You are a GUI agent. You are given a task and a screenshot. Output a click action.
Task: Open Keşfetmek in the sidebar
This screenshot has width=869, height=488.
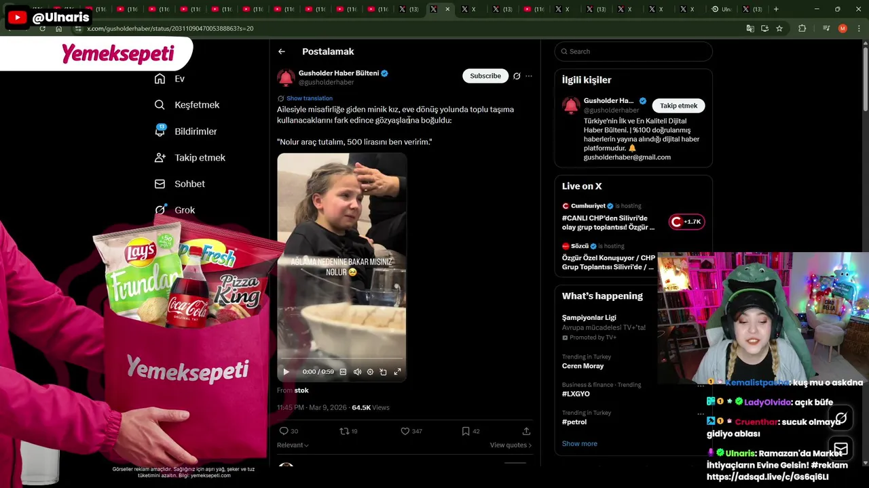point(187,105)
